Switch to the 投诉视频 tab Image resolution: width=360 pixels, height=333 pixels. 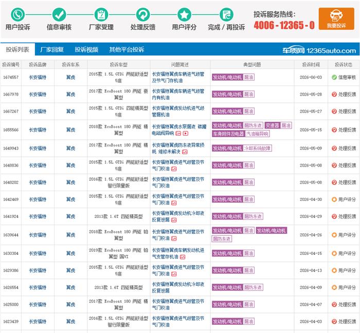point(86,49)
